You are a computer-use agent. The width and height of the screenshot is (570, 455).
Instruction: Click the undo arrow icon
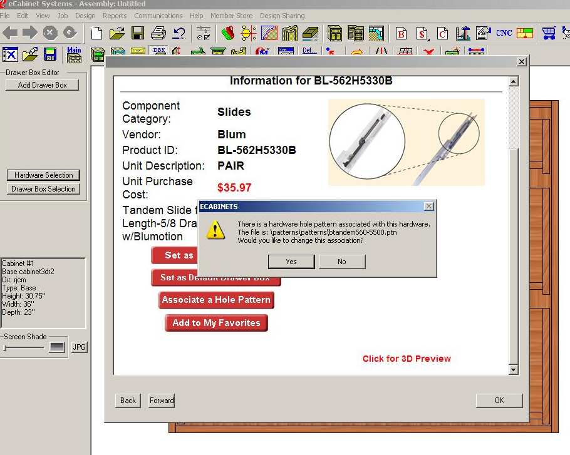179,33
